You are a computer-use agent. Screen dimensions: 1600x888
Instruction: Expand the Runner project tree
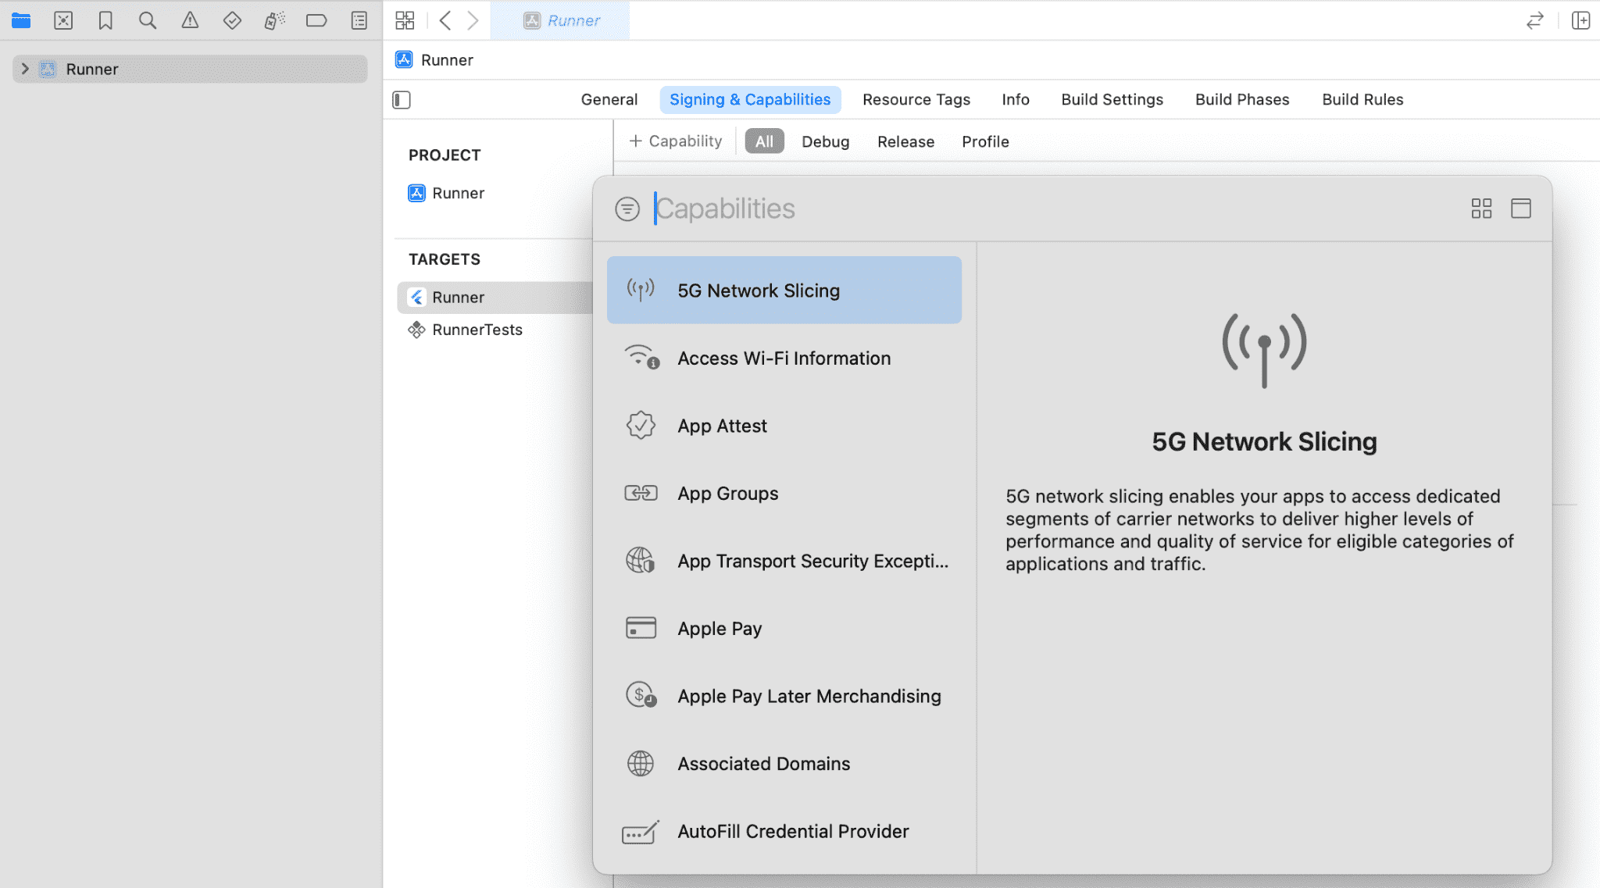pos(25,69)
